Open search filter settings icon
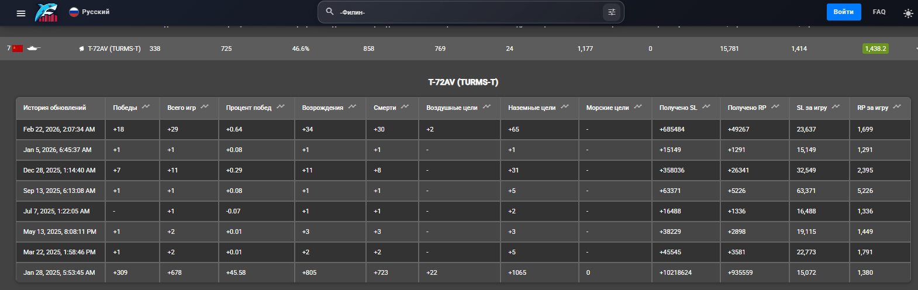918x290 pixels. coord(612,12)
